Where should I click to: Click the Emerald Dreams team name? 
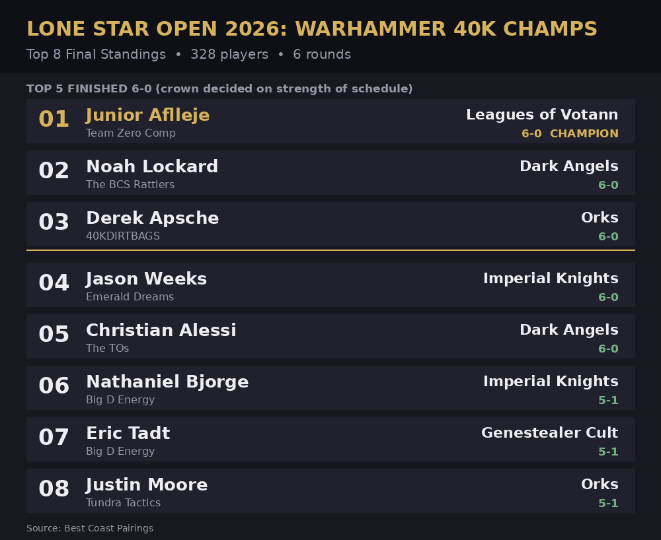[130, 296]
